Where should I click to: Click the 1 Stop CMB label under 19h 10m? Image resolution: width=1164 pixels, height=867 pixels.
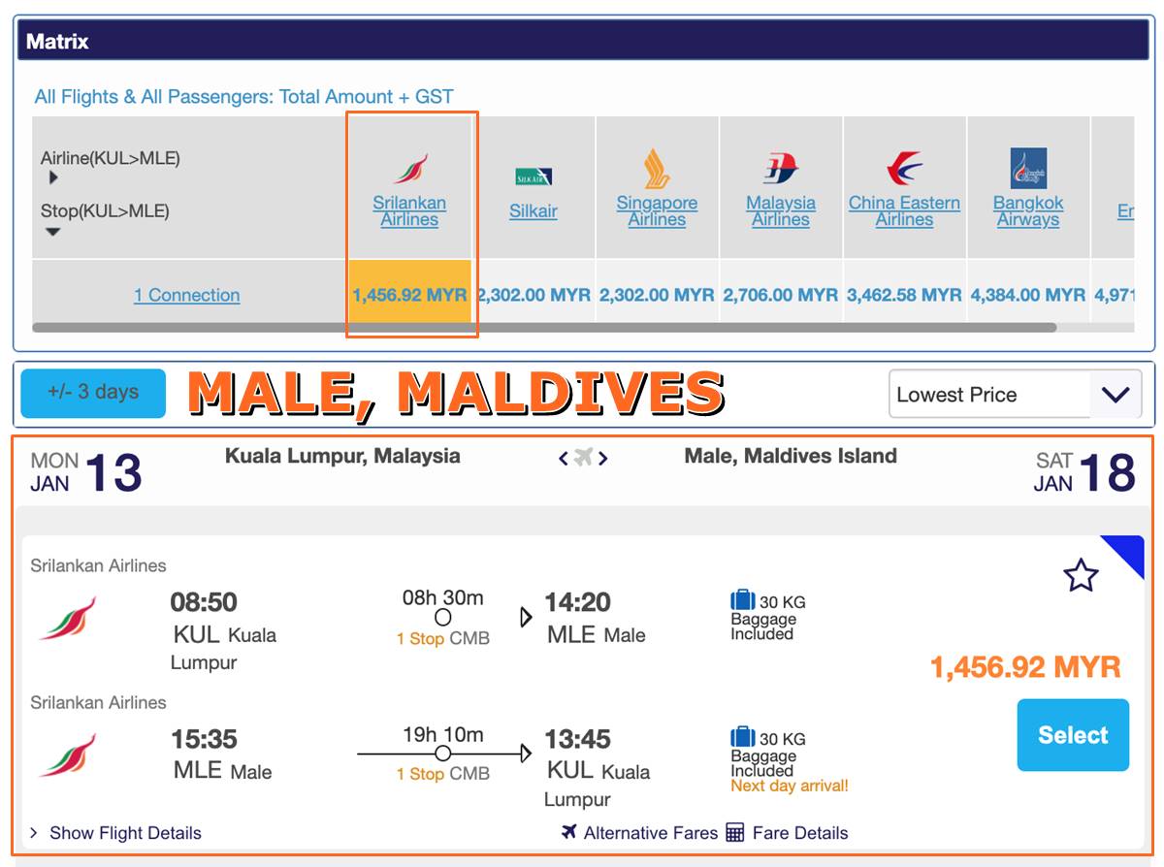coord(443,774)
